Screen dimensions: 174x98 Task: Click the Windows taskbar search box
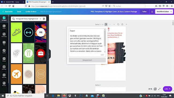click(25, 96)
